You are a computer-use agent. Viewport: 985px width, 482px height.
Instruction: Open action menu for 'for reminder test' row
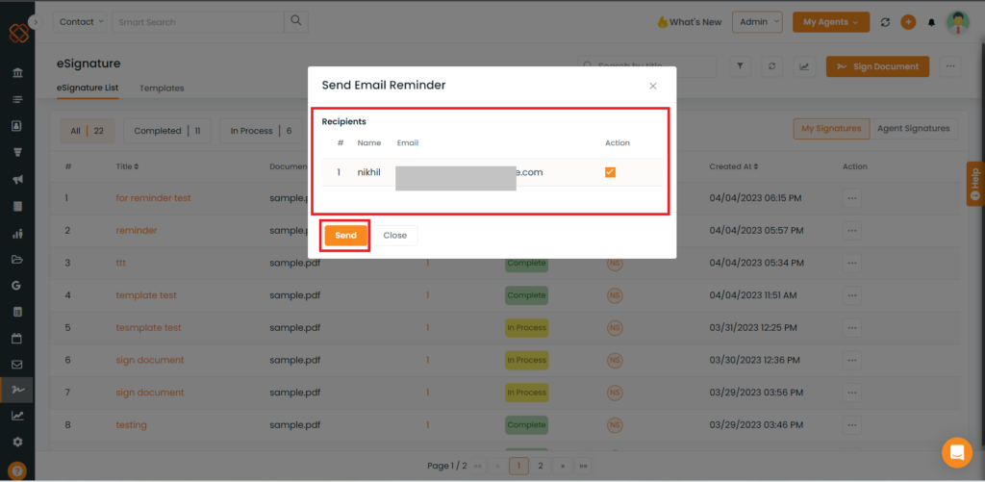852,198
